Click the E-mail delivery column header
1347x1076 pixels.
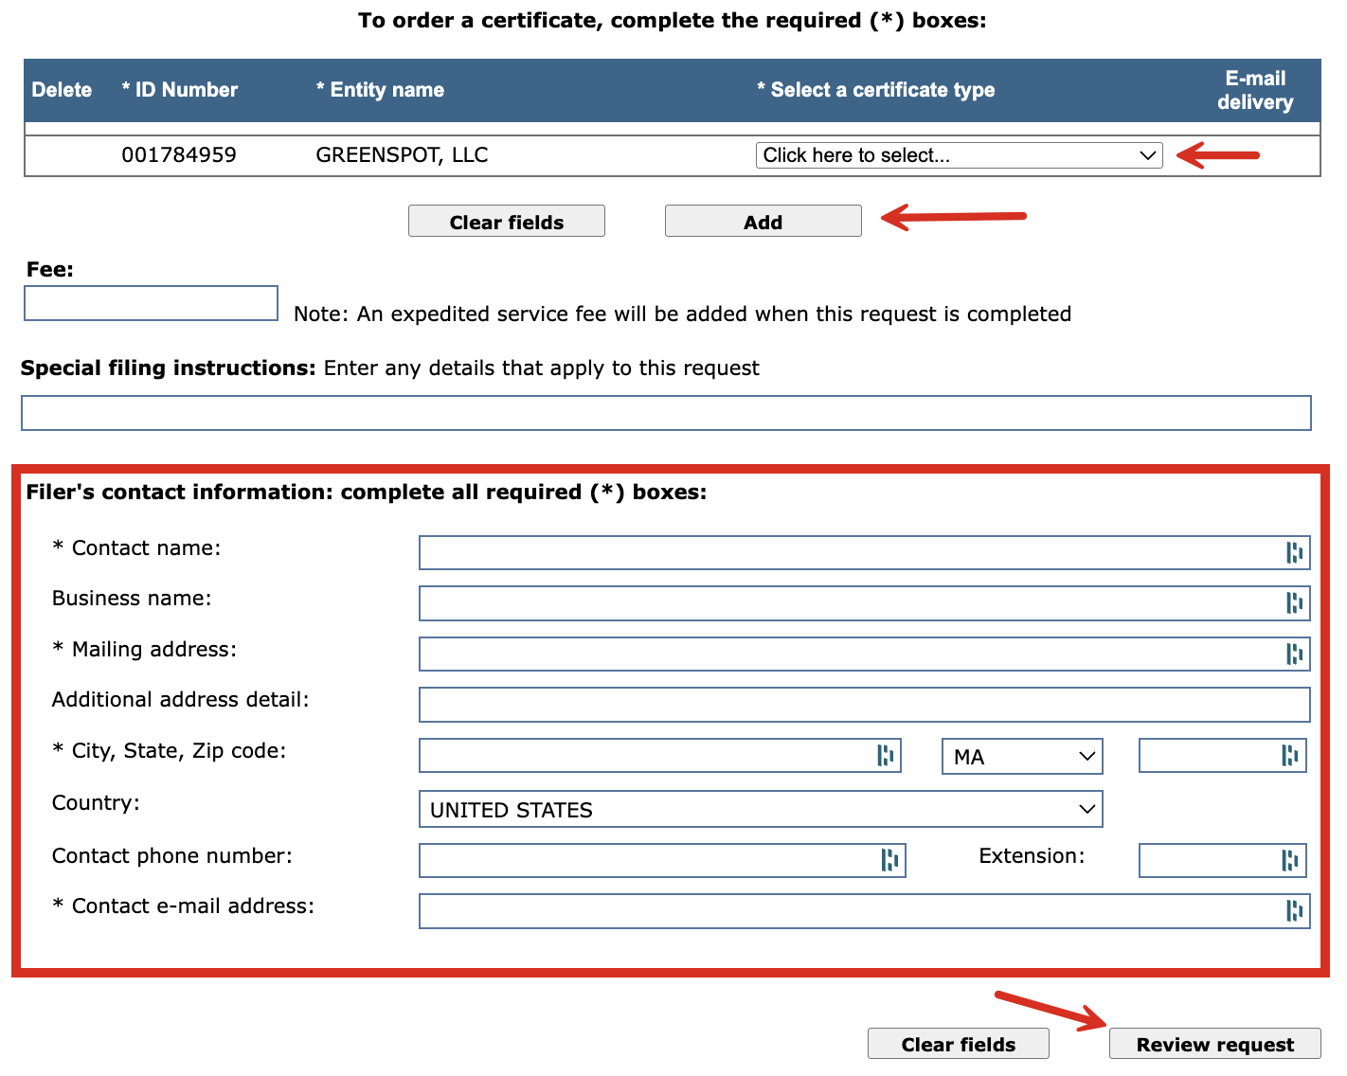tap(1255, 90)
